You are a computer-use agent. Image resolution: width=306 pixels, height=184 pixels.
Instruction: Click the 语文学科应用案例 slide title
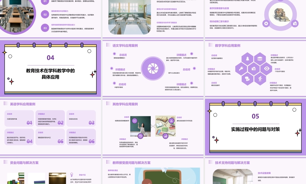125,46
